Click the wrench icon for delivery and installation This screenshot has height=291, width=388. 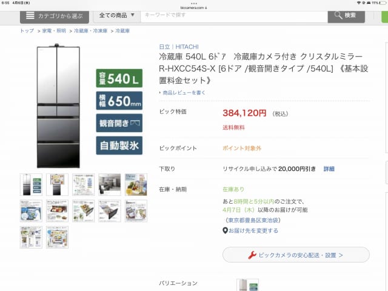click(x=252, y=255)
